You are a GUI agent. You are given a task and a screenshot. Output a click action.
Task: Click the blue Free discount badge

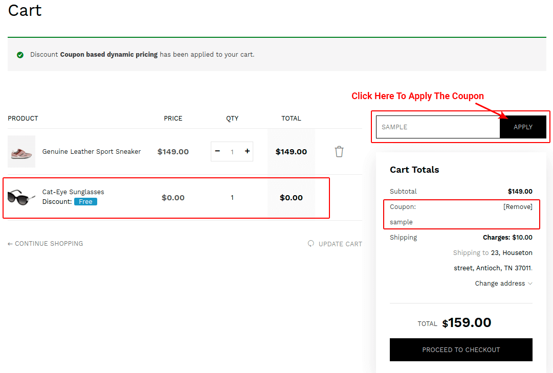pyautogui.click(x=85, y=201)
